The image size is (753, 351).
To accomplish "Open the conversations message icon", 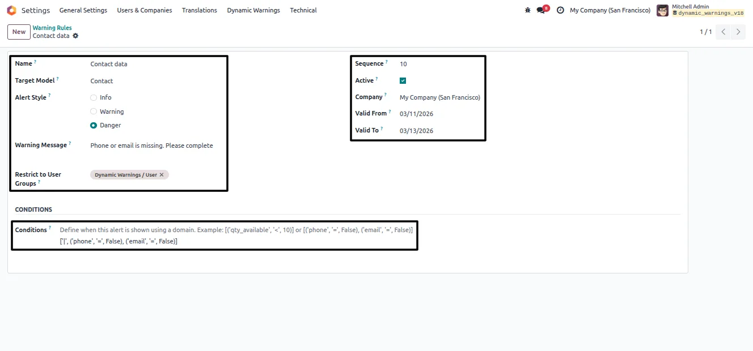I will [541, 10].
